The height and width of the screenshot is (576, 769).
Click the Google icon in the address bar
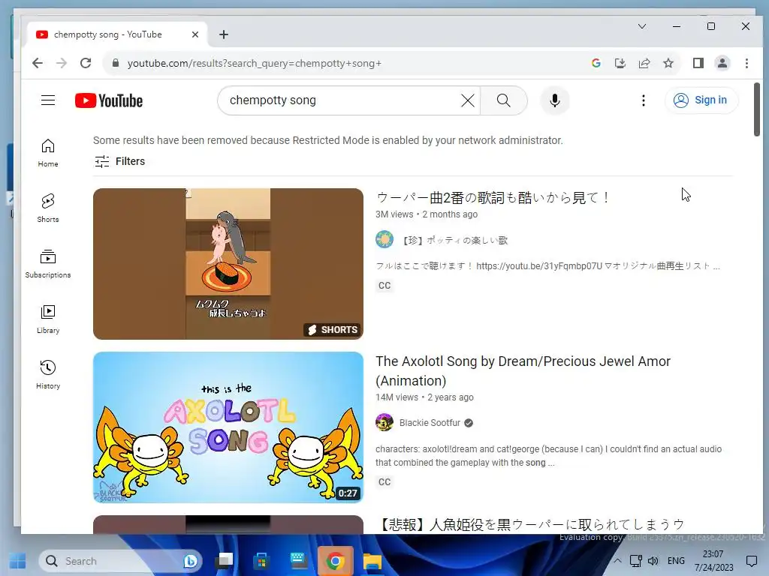pos(596,63)
